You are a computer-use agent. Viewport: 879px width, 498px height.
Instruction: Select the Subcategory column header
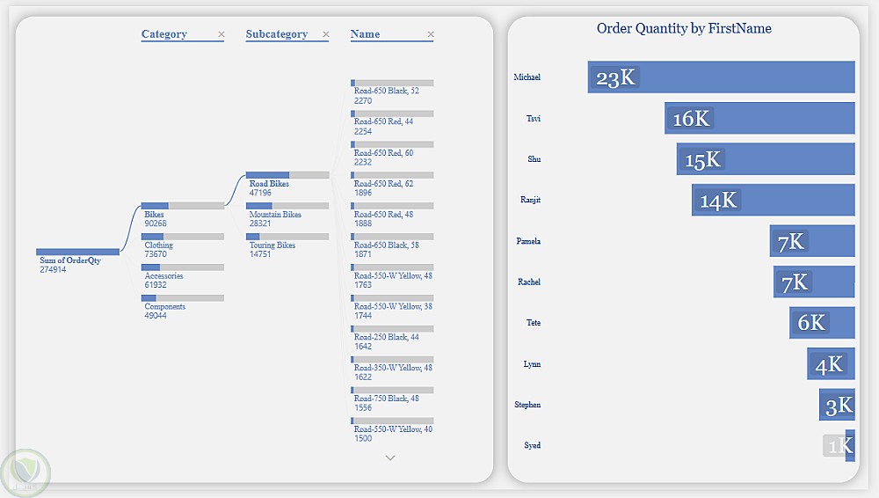(x=277, y=34)
